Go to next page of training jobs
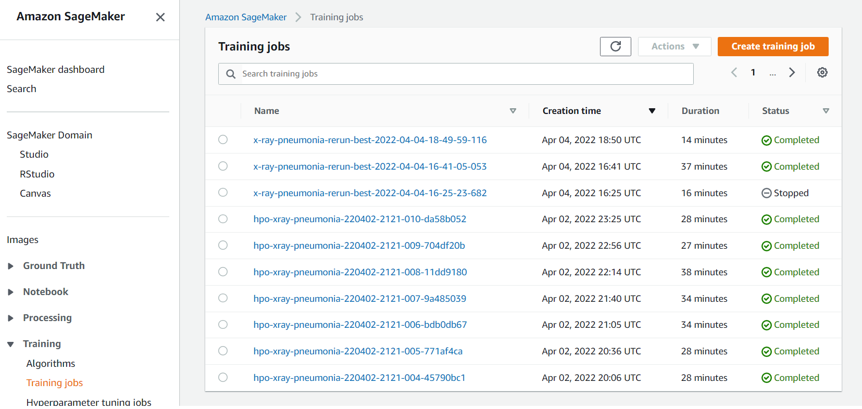The width and height of the screenshot is (862, 409). 792,72
